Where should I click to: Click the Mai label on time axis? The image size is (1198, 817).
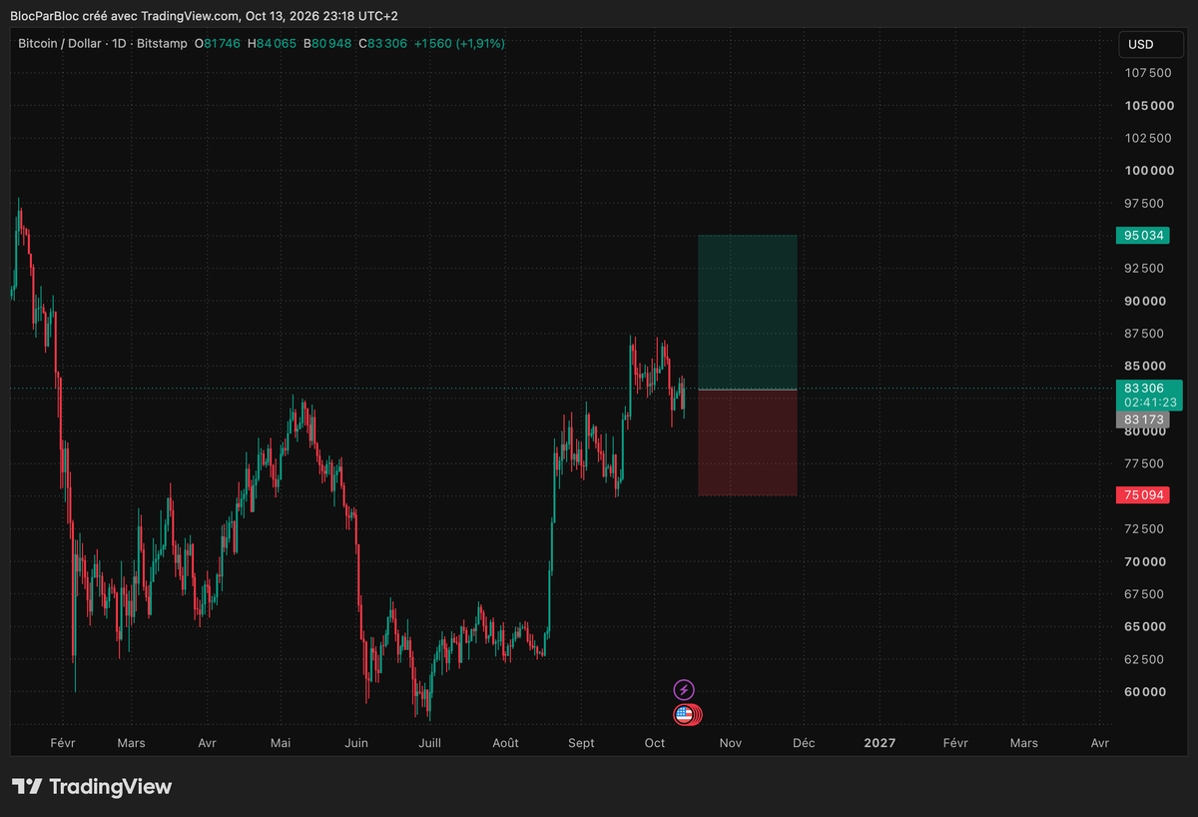282,743
